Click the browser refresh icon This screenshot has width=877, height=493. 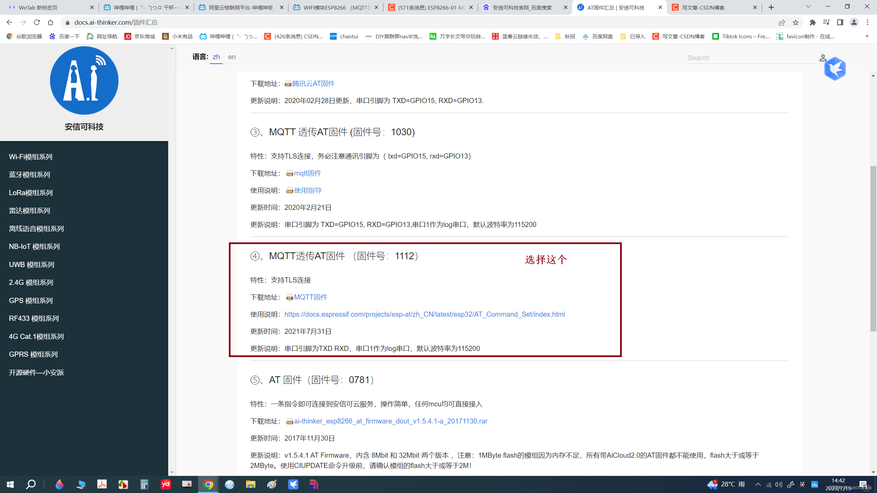37,22
